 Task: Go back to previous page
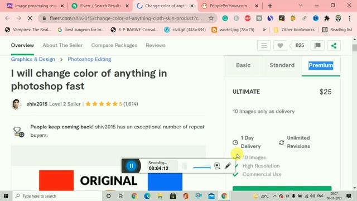[7, 18]
